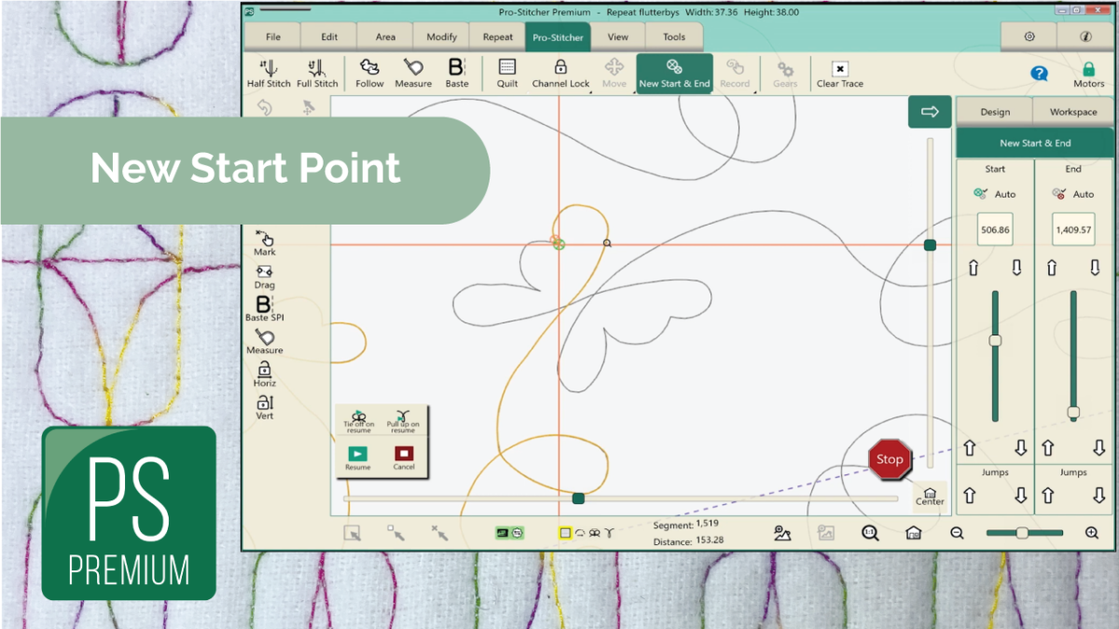This screenshot has height=629, width=1119.
Task: Step the End value up with the arrow
Action: click(x=1052, y=267)
